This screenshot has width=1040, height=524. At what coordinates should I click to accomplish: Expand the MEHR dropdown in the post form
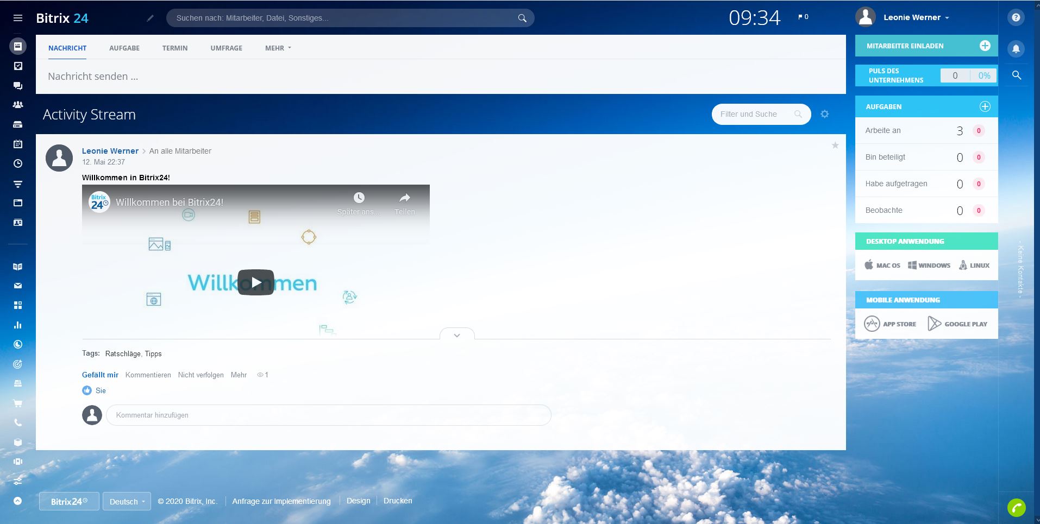coord(278,48)
